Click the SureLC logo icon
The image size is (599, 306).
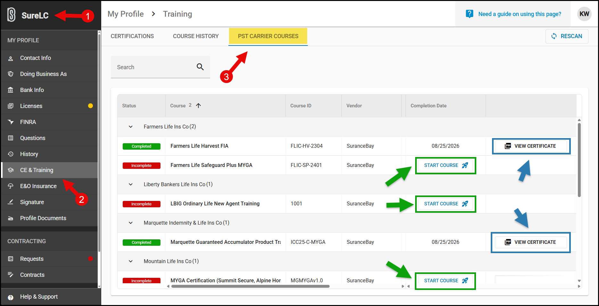click(11, 15)
